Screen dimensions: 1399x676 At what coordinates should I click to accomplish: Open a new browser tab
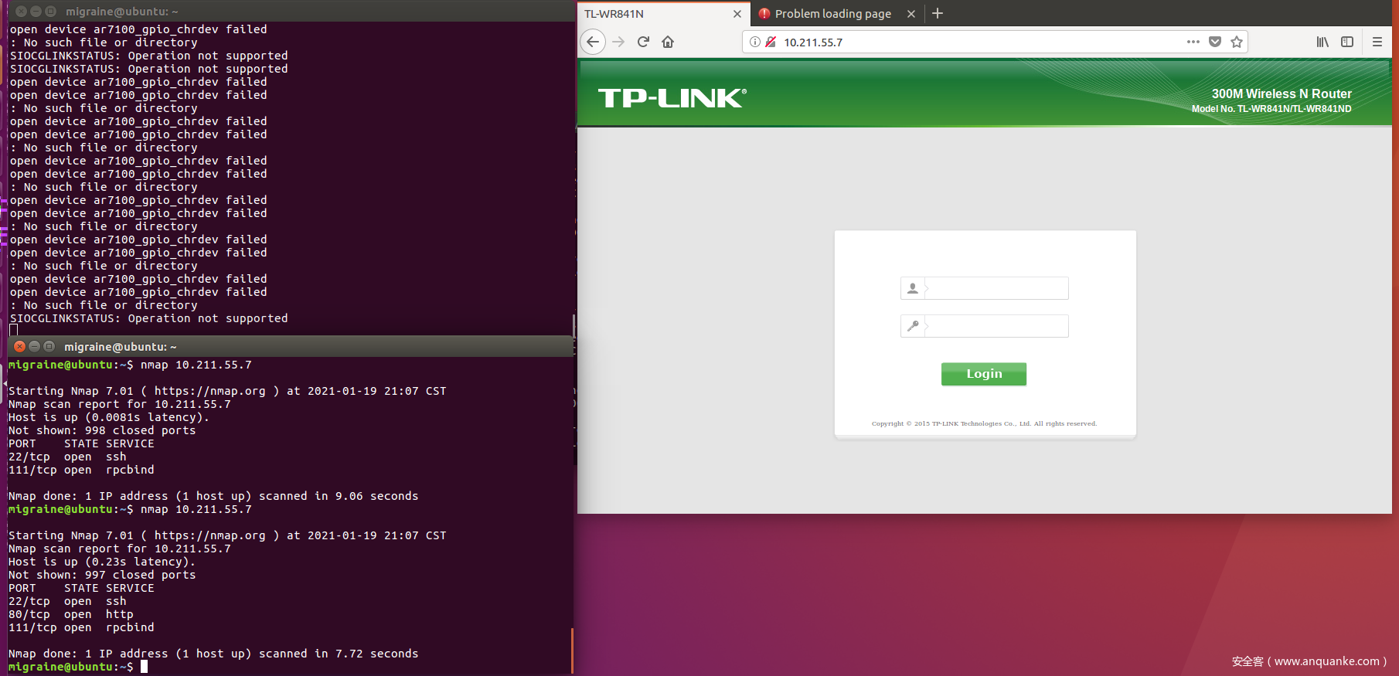coord(938,13)
